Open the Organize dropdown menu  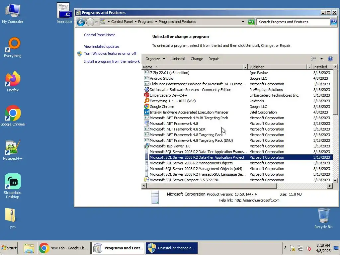(155, 59)
